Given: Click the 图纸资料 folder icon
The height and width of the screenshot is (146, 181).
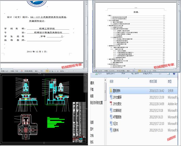Looking at the screenshot, I should (x=111, y=91).
